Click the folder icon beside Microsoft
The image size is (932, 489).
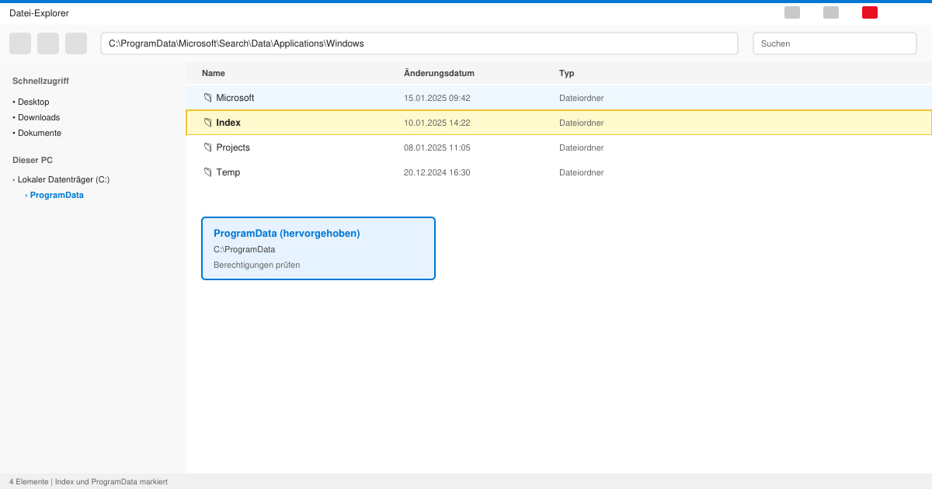tap(207, 98)
